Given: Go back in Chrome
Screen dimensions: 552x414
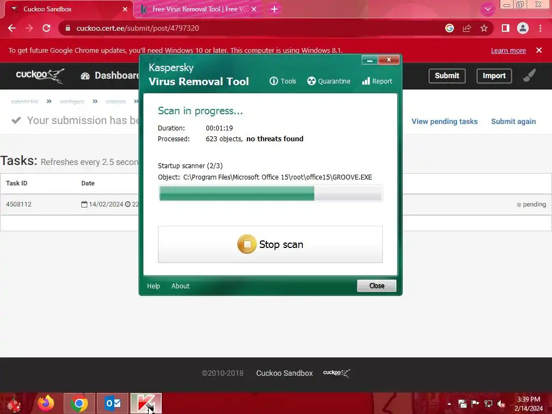Looking at the screenshot, I should (x=12, y=28).
